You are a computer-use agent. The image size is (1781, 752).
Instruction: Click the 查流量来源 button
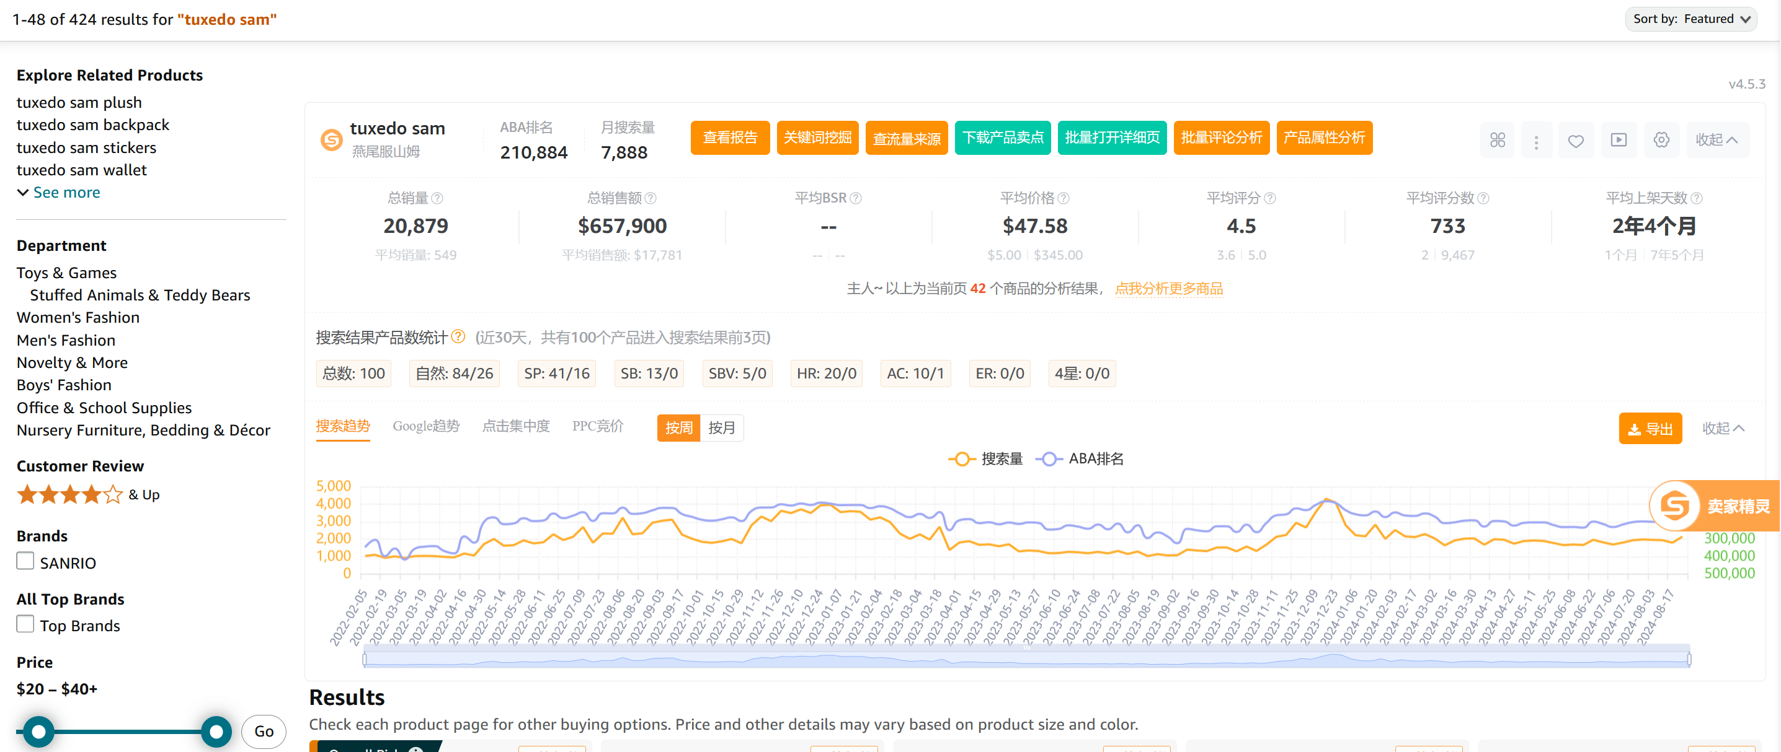[x=907, y=138]
